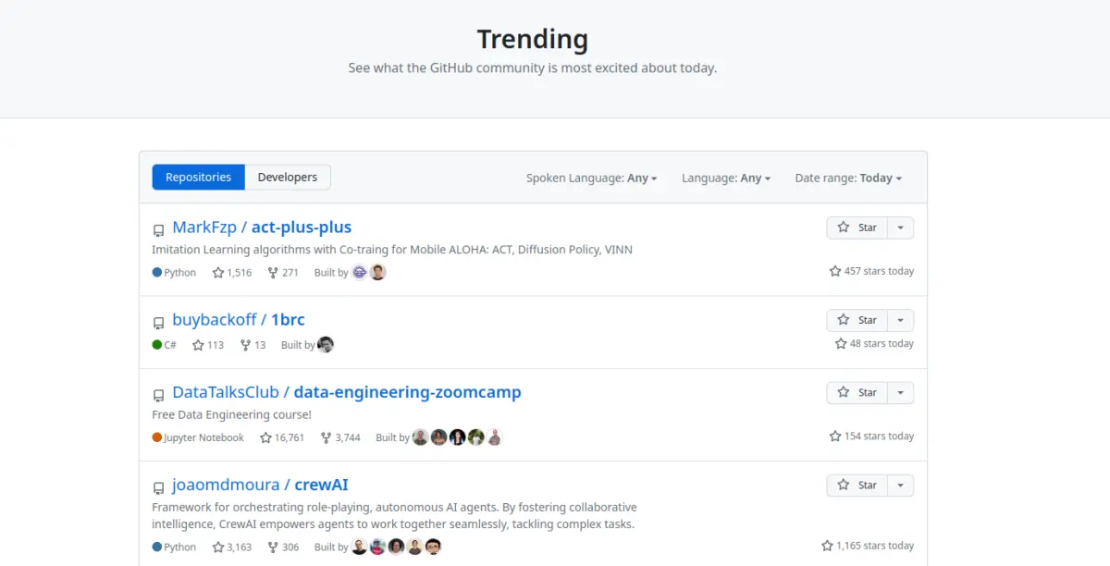
Task: Click the repo icon beside buybackoff / 1brc
Action: [159, 322]
